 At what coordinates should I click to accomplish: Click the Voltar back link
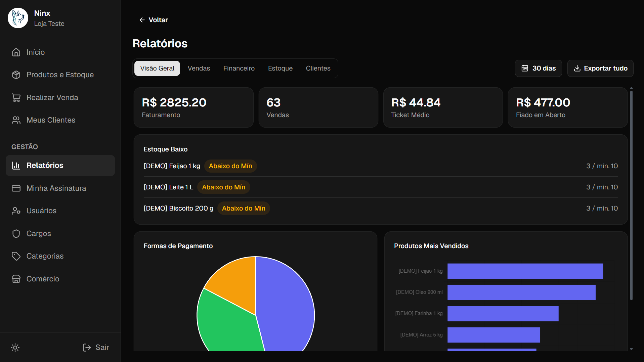click(x=154, y=20)
